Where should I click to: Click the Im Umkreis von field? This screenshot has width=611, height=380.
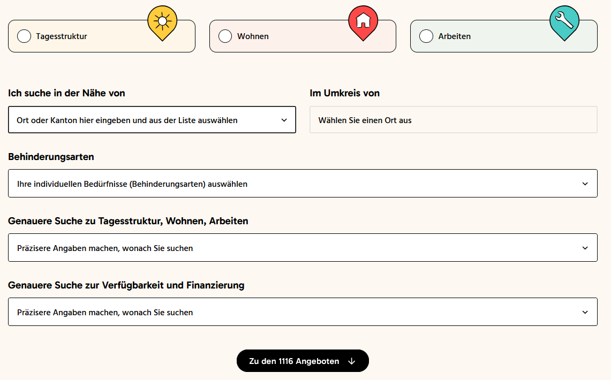click(x=453, y=120)
